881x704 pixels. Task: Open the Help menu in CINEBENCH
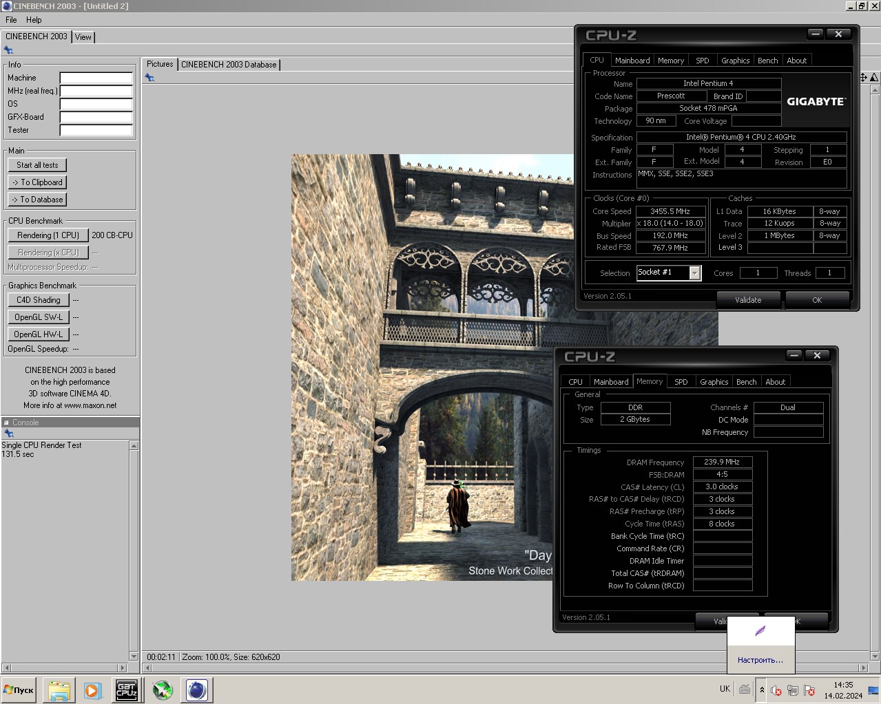tap(34, 20)
